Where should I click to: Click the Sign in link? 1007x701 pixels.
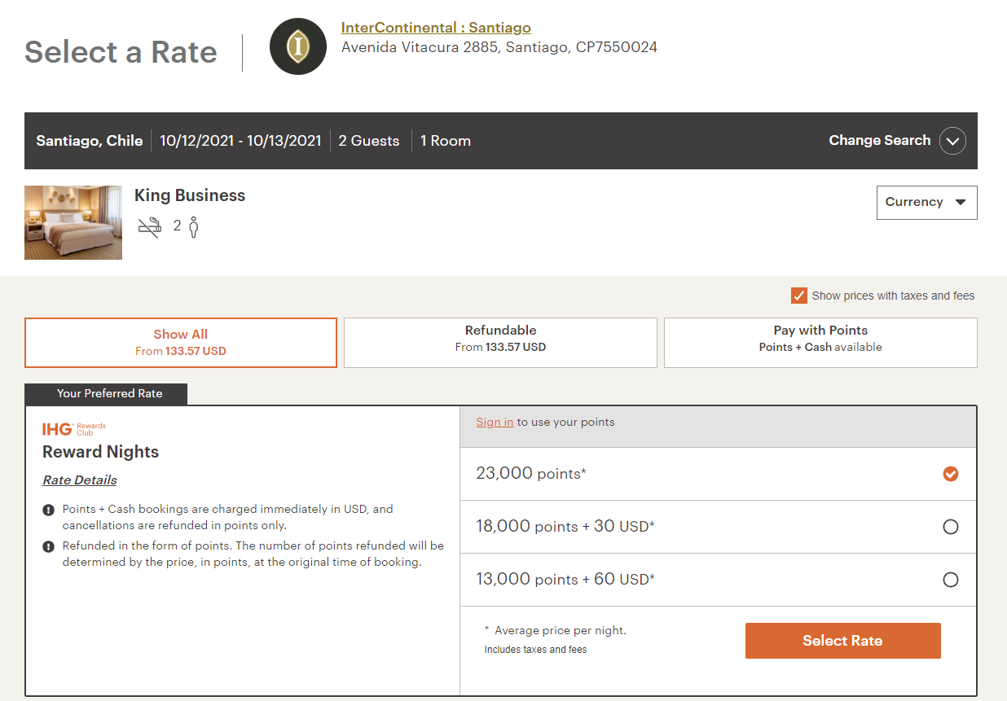point(495,422)
